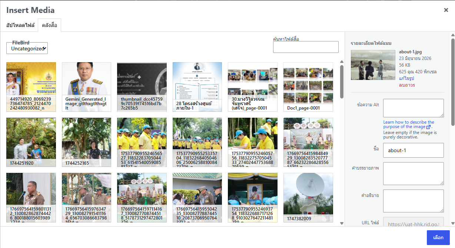This screenshot has height=248, width=455.
Task: Click the attachment details scrollbar down arrow
Action: click(x=453, y=223)
